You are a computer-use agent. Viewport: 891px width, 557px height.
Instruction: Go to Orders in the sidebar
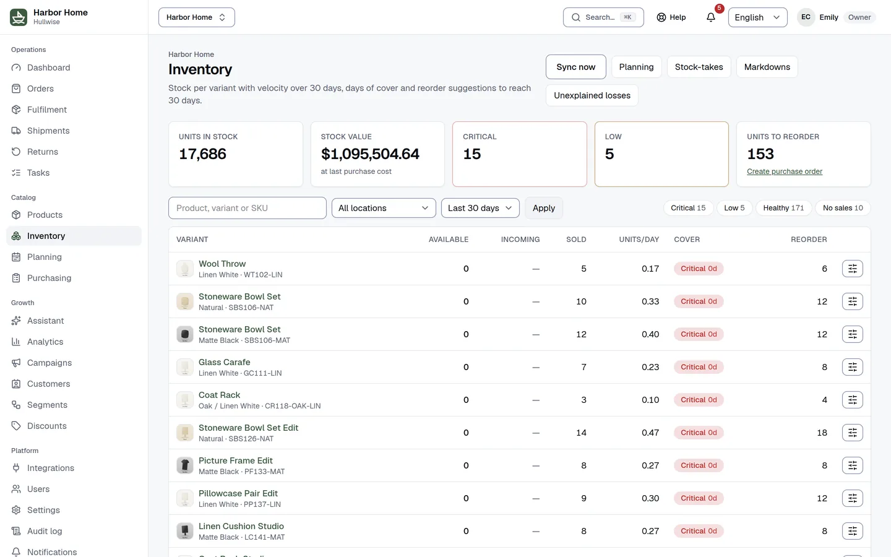(x=74, y=89)
